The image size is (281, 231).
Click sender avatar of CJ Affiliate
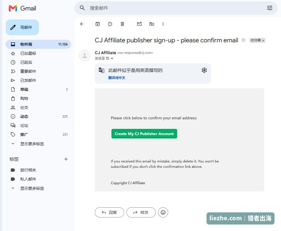tap(85, 56)
